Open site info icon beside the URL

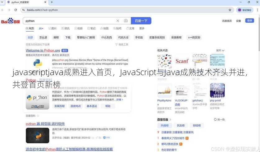click(x=23, y=10)
